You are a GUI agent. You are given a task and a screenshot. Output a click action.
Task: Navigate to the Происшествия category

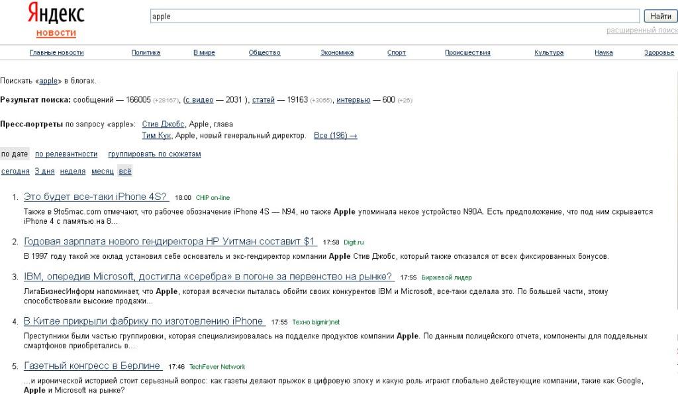pos(467,53)
